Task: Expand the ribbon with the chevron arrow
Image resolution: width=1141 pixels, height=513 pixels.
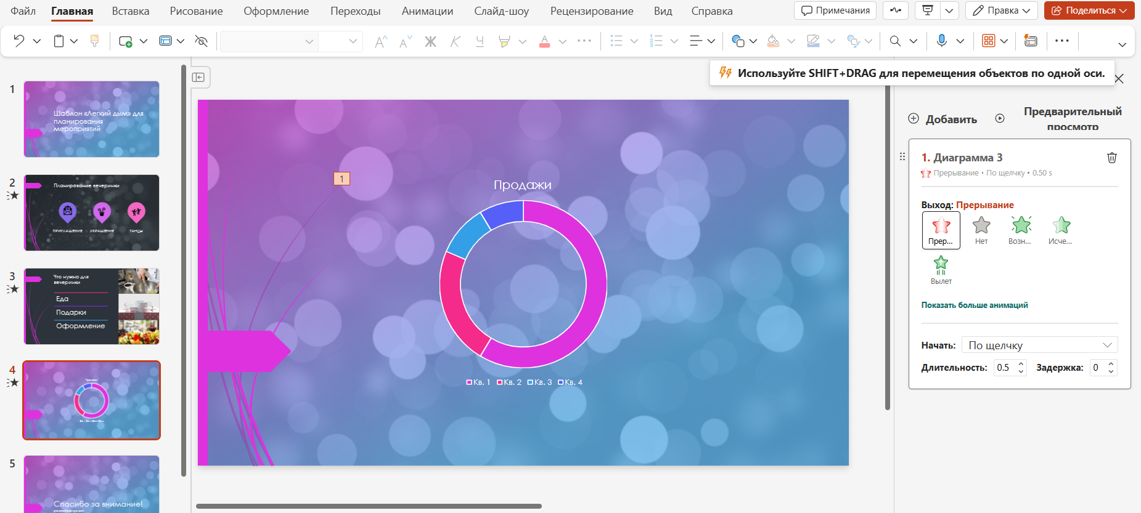Action: 1122,44
